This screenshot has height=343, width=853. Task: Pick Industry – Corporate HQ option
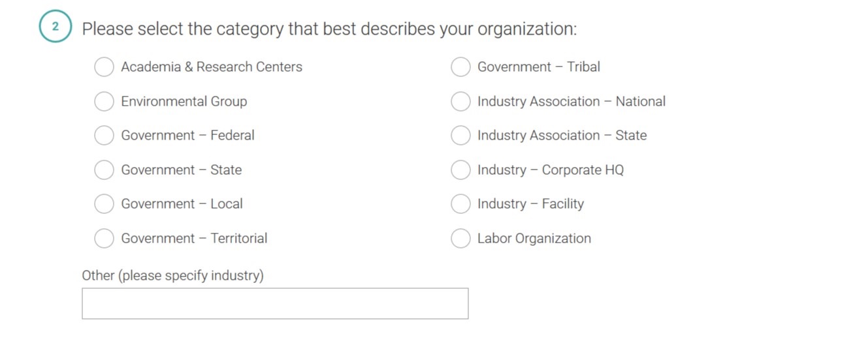coord(461,170)
